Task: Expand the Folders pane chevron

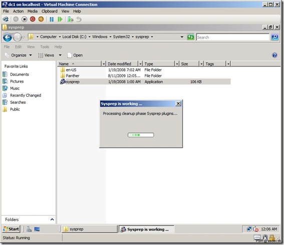Action: [x=52, y=219]
